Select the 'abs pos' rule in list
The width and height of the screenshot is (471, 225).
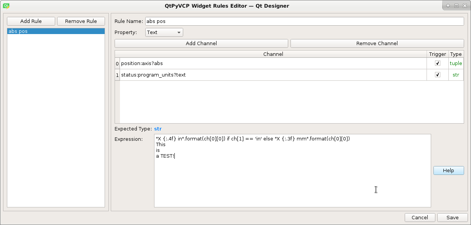56,31
